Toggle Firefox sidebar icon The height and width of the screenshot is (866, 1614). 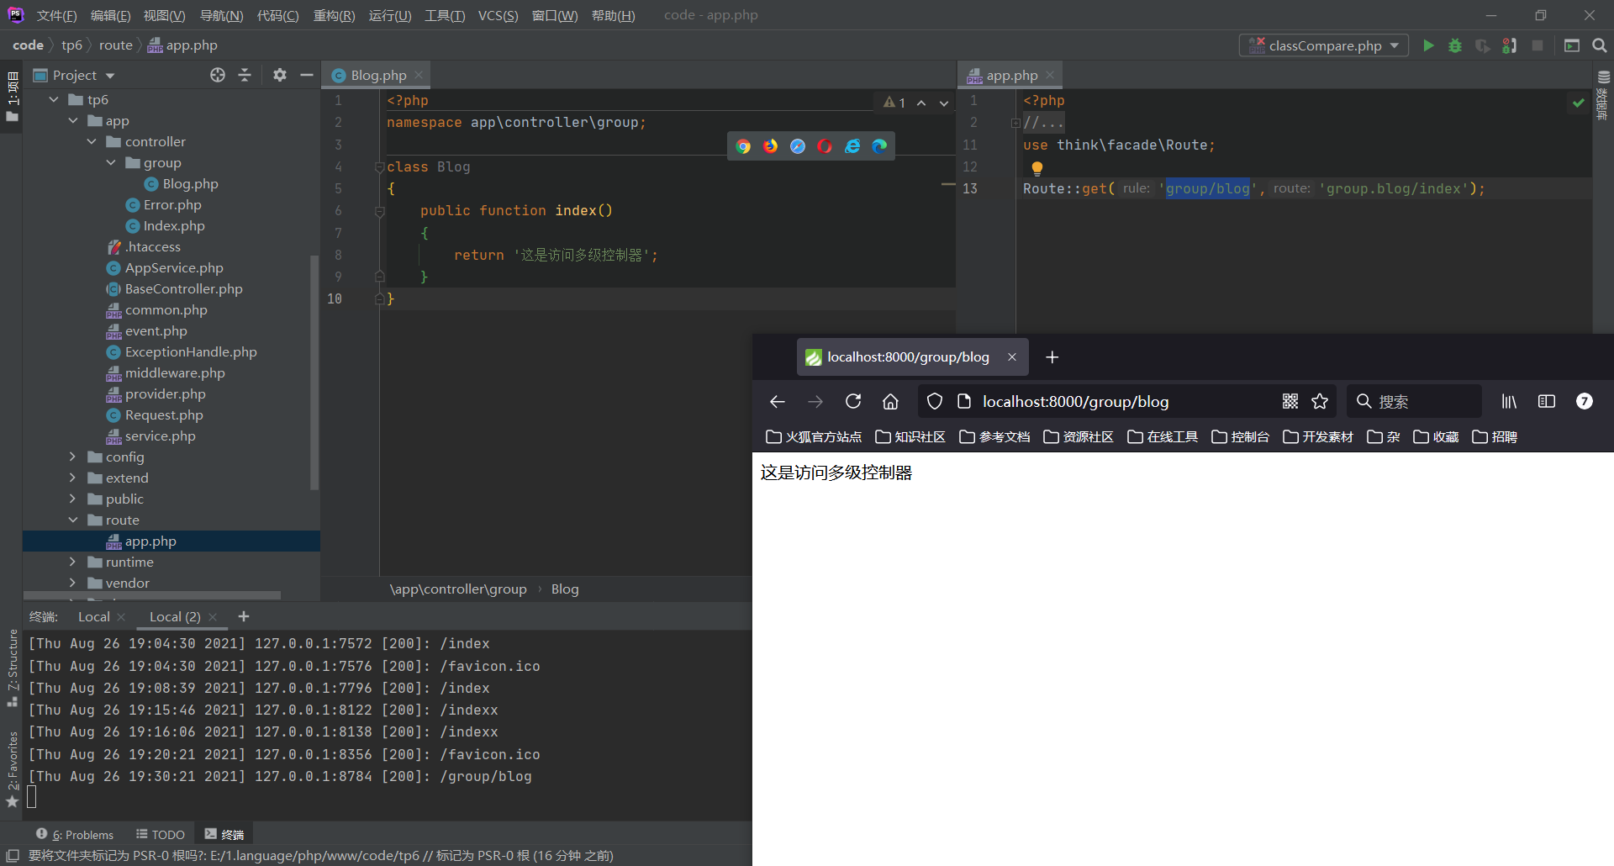point(1547,402)
